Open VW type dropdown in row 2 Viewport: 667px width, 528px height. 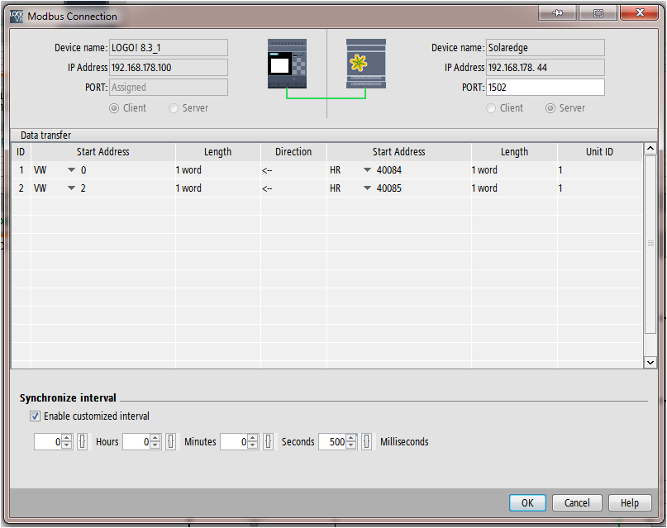pyautogui.click(x=71, y=188)
